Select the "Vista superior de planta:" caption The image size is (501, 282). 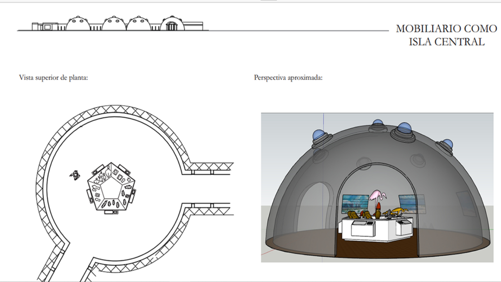coord(53,78)
